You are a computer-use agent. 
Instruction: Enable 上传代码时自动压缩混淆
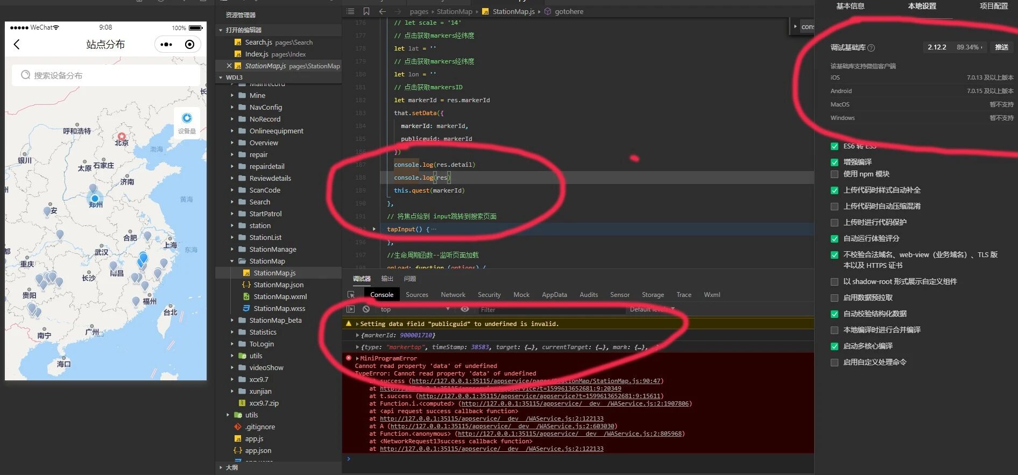(835, 207)
